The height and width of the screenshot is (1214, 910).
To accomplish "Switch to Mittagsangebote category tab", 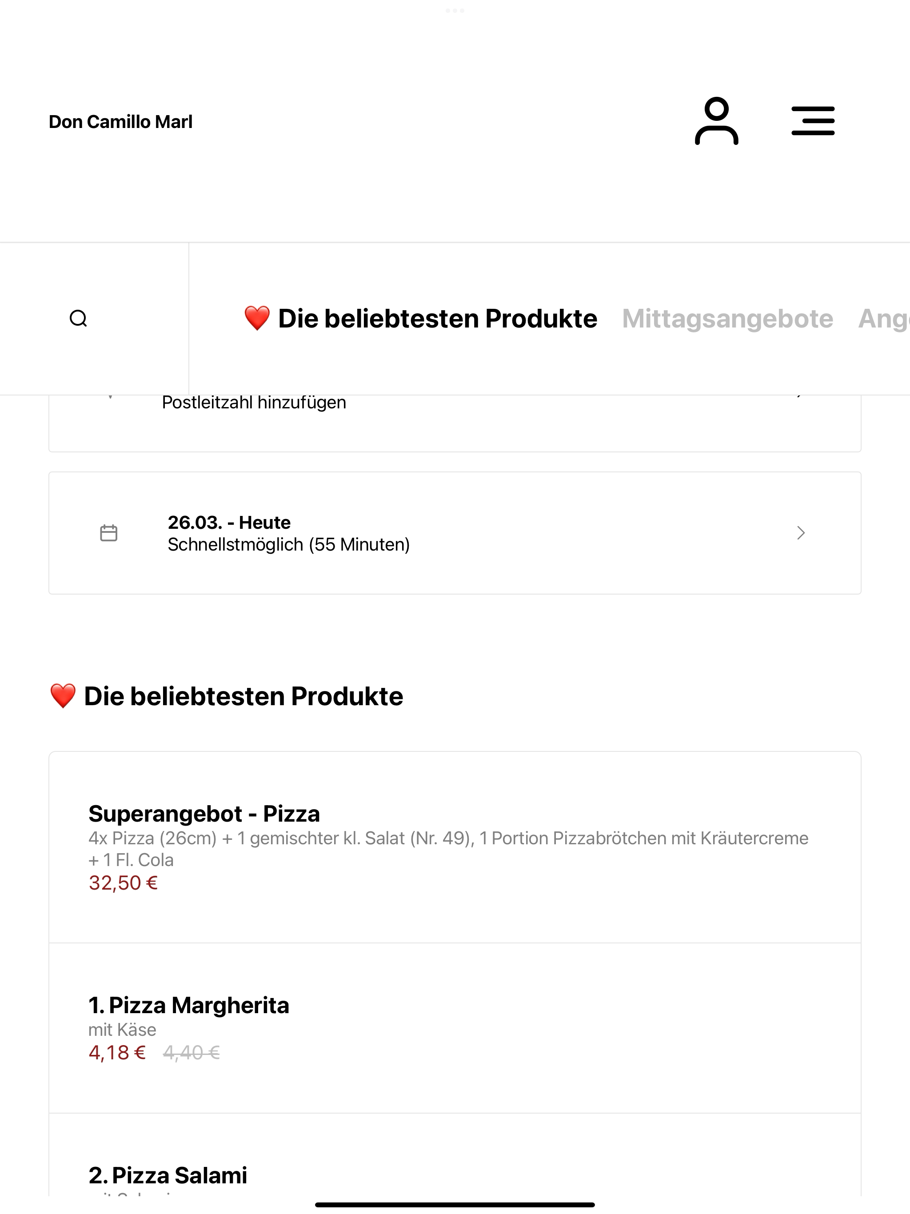I will (x=727, y=319).
